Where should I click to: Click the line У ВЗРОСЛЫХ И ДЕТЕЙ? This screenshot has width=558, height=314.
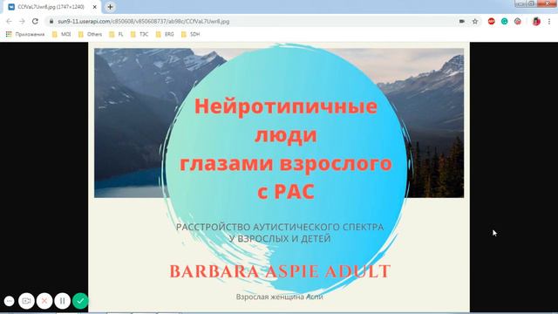(280, 238)
